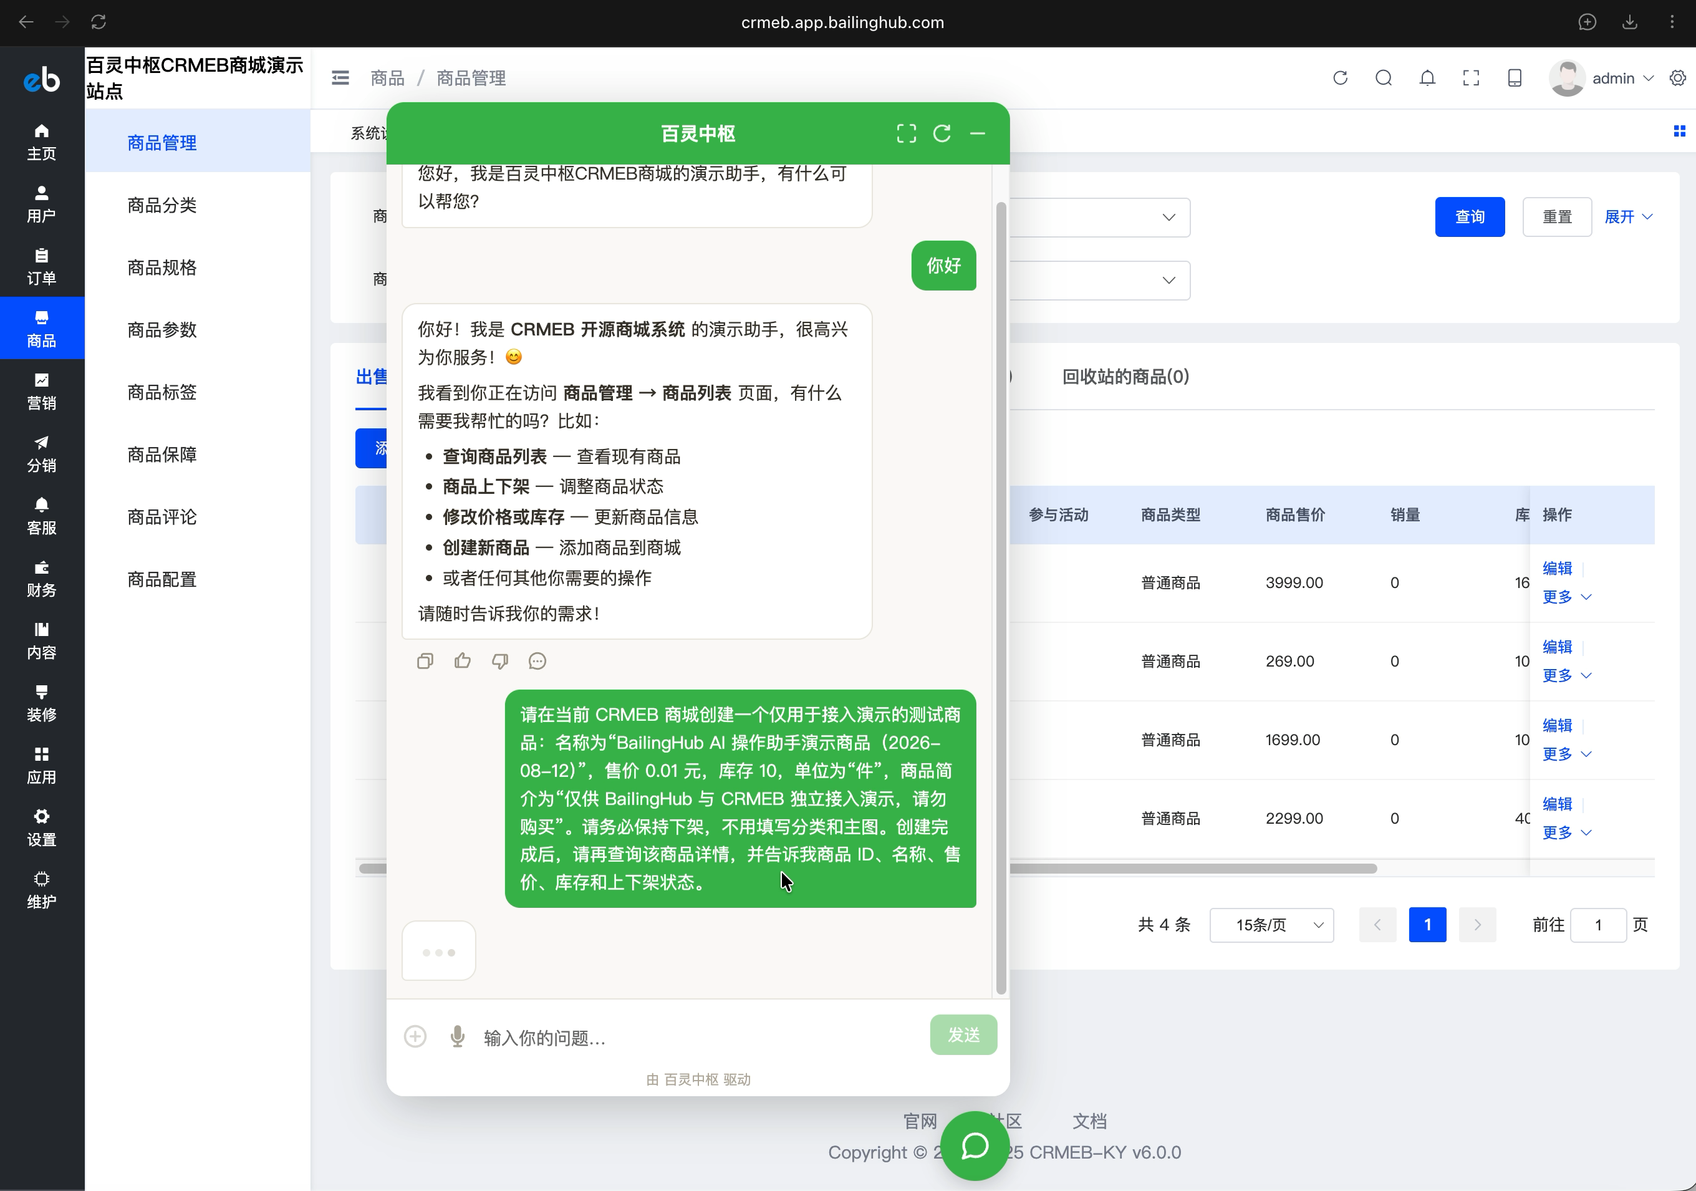Image resolution: width=1696 pixels, height=1191 pixels.
Task: Open the header gear settings icon
Action: click(1677, 77)
